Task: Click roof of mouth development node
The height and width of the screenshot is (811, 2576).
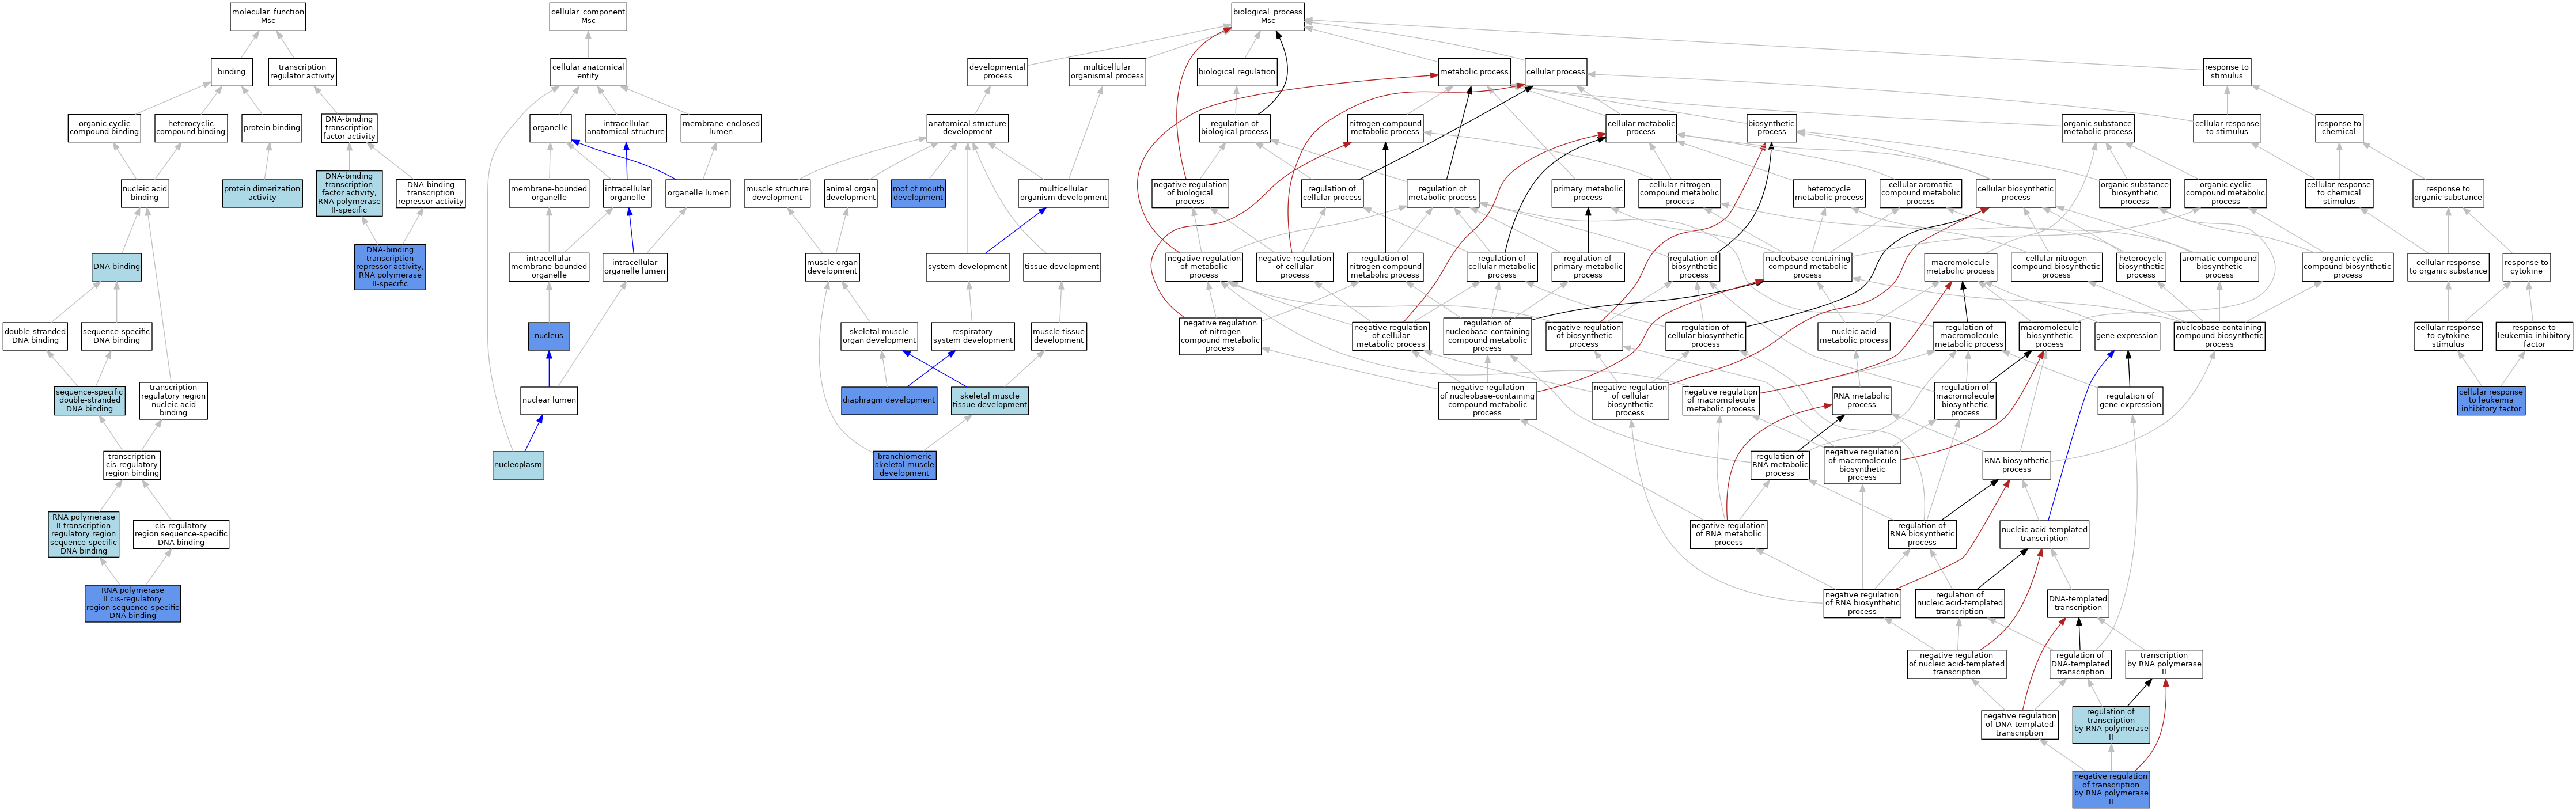Action: [x=918, y=193]
